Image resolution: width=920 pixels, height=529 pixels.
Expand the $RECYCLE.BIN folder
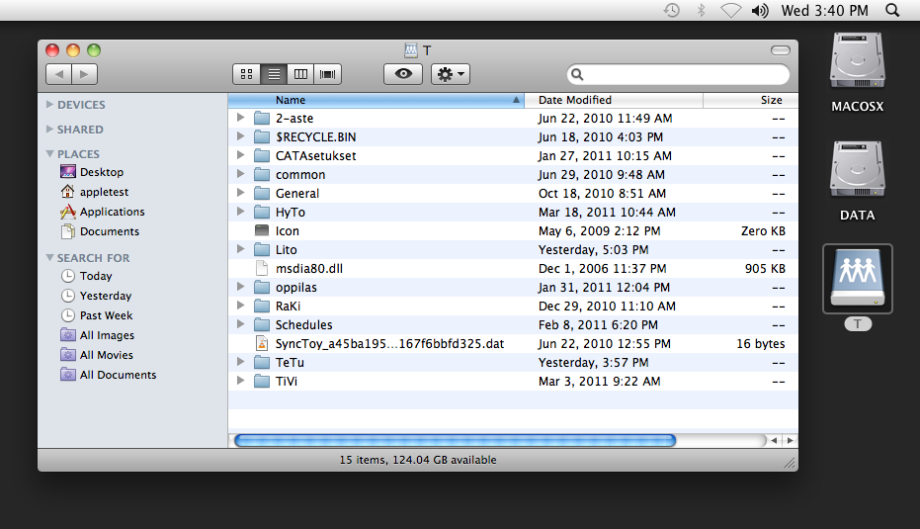pos(240,136)
